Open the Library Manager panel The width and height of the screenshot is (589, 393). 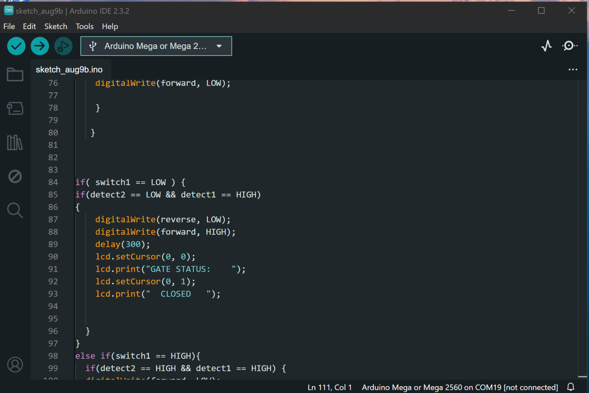[x=15, y=142]
